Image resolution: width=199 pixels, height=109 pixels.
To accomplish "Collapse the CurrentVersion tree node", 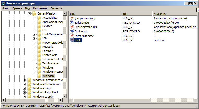I will click(x=29, y=13).
